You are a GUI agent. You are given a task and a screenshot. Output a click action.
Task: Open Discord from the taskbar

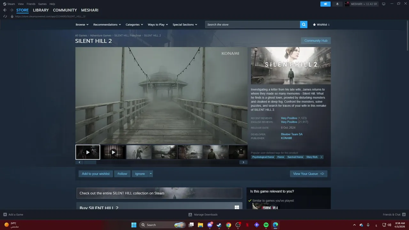210,225
